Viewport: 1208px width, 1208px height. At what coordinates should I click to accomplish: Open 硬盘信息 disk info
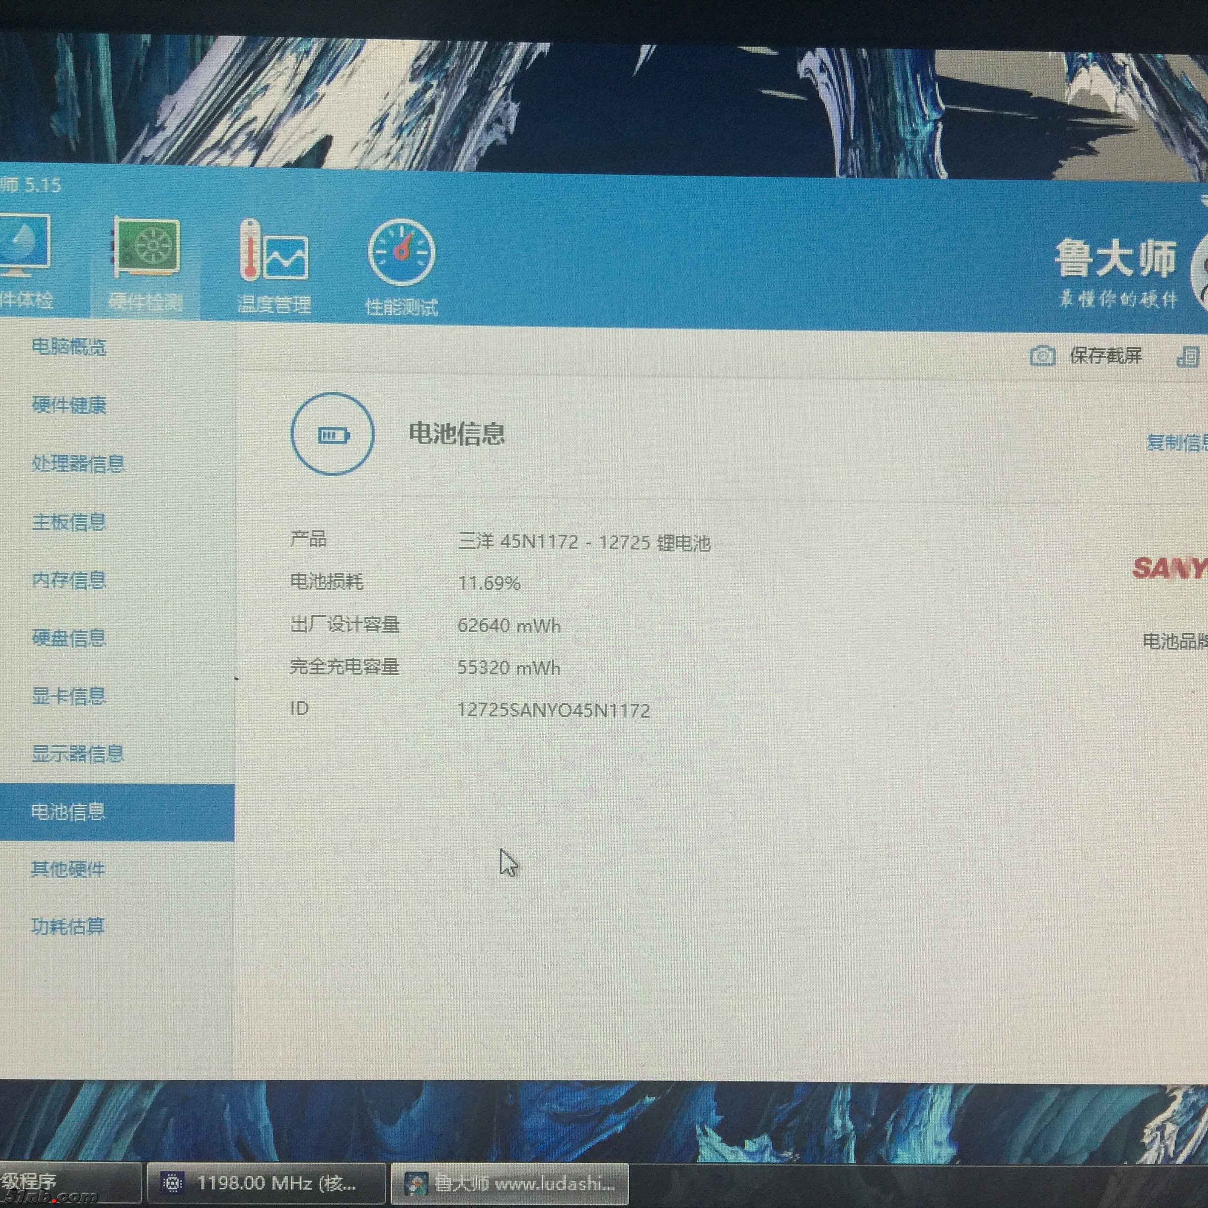(x=69, y=639)
